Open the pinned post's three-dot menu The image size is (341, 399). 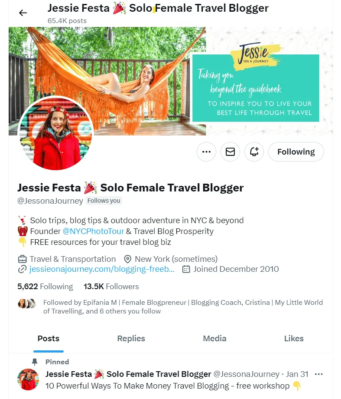(318, 374)
